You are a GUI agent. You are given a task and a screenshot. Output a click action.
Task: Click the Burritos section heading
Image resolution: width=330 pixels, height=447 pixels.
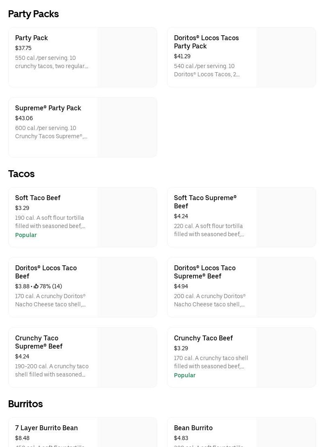(x=25, y=404)
